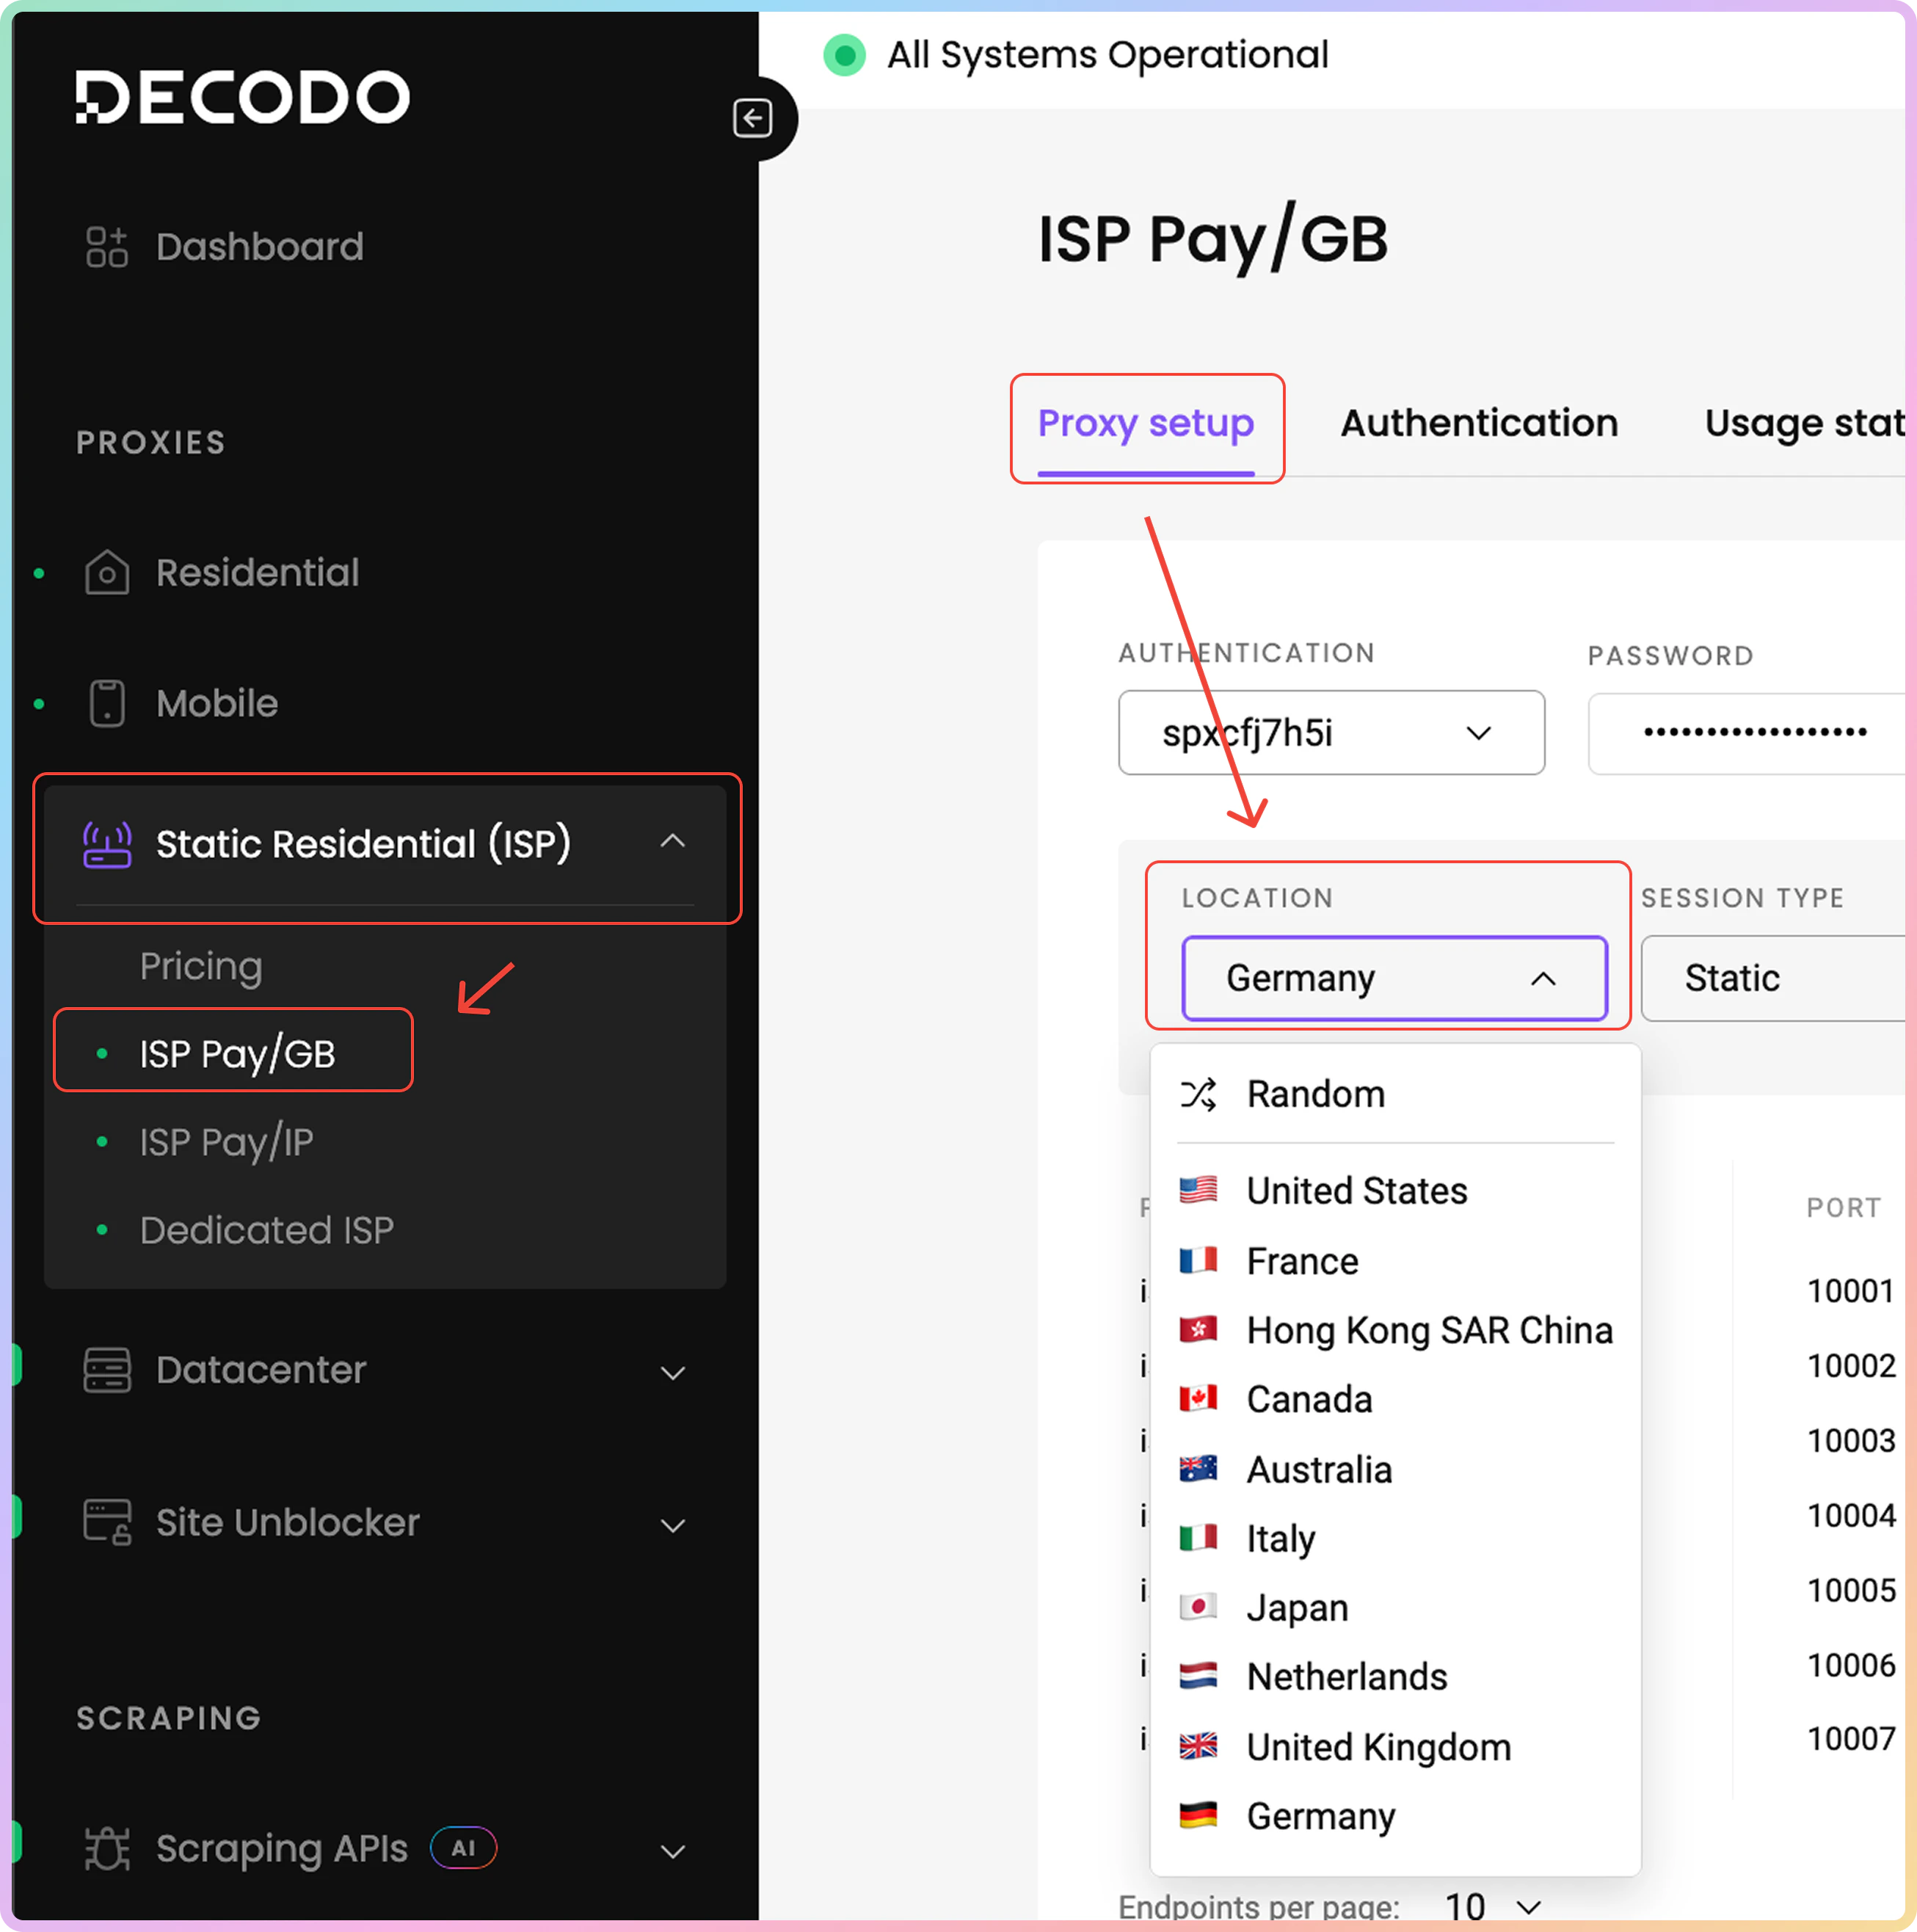Viewport: 1917px width, 1932px height.
Task: Open the ISP Pay/IP page
Action: point(226,1142)
